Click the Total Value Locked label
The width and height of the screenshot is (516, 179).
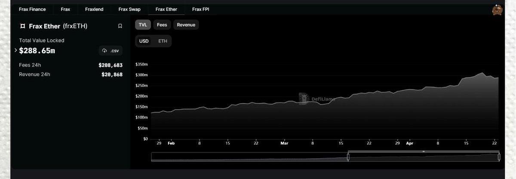click(x=42, y=40)
